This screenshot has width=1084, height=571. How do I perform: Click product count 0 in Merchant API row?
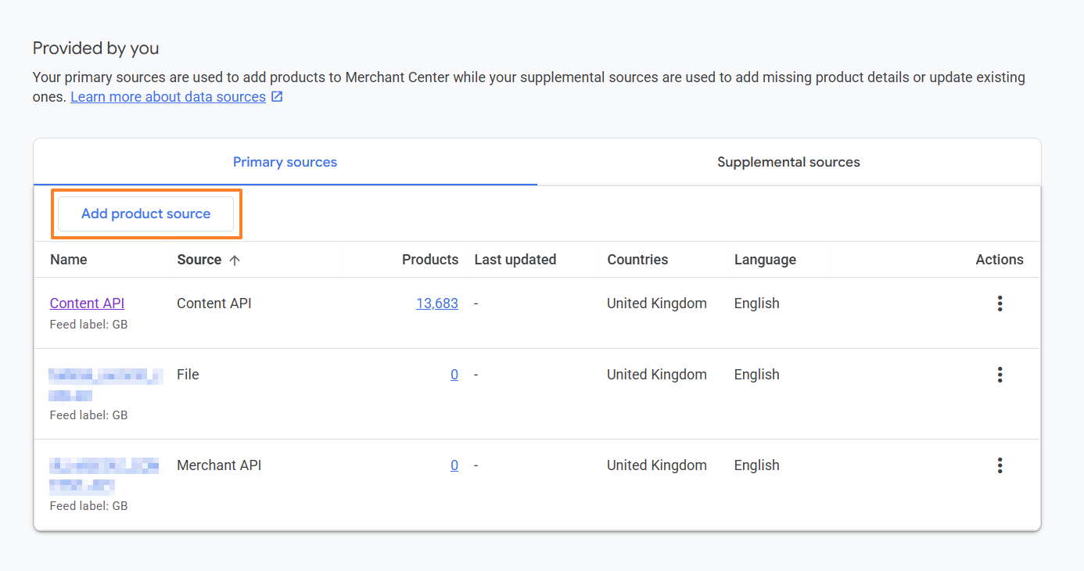(454, 465)
